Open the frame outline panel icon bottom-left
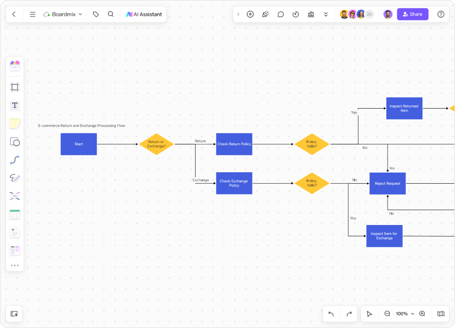Viewport: 455px width, 328px height. [14, 314]
